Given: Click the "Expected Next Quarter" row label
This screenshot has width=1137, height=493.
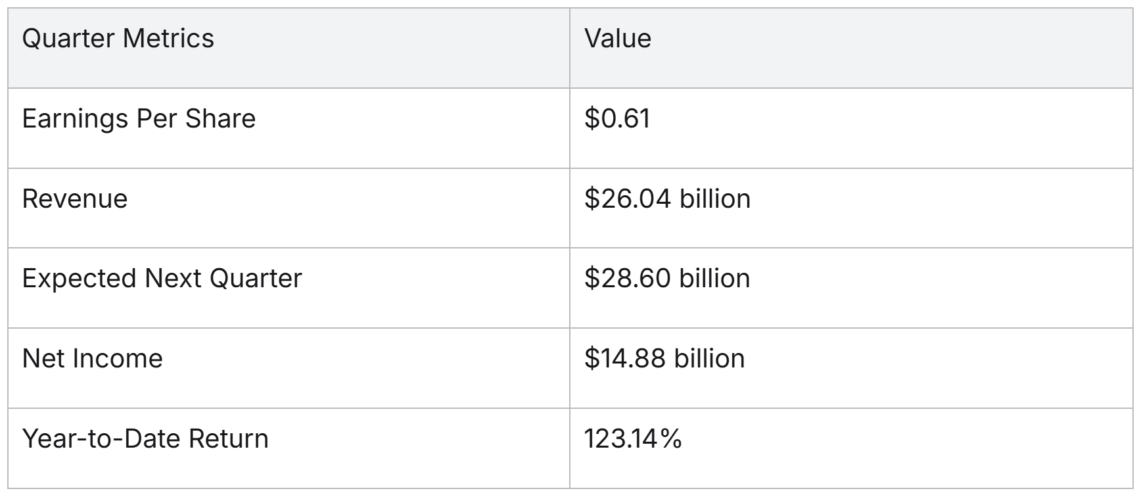Looking at the screenshot, I should coord(162,279).
